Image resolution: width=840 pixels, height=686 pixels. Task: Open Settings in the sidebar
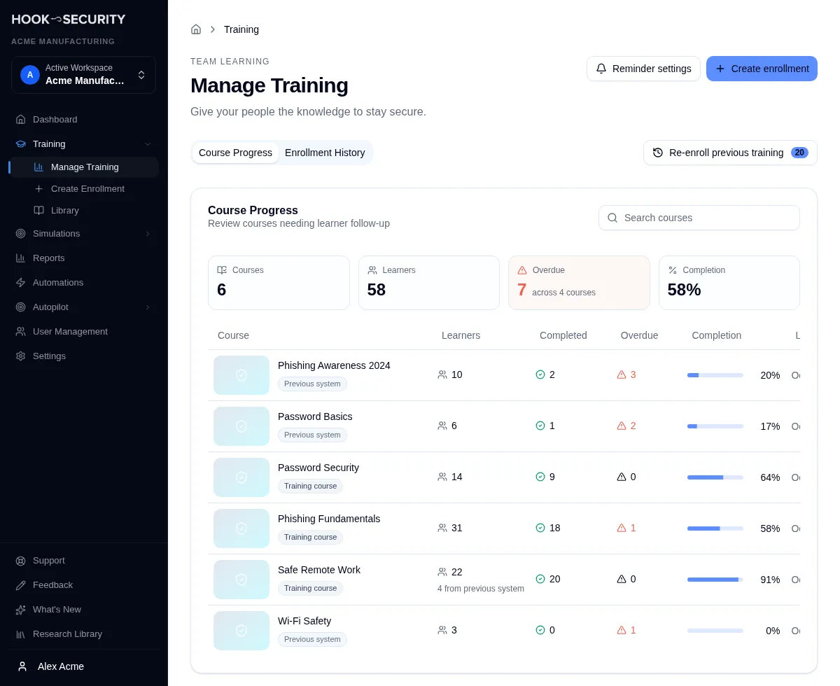[83, 356]
